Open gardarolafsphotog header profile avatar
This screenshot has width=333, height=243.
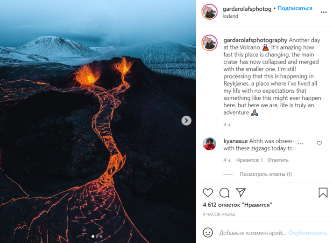pyautogui.click(x=209, y=12)
